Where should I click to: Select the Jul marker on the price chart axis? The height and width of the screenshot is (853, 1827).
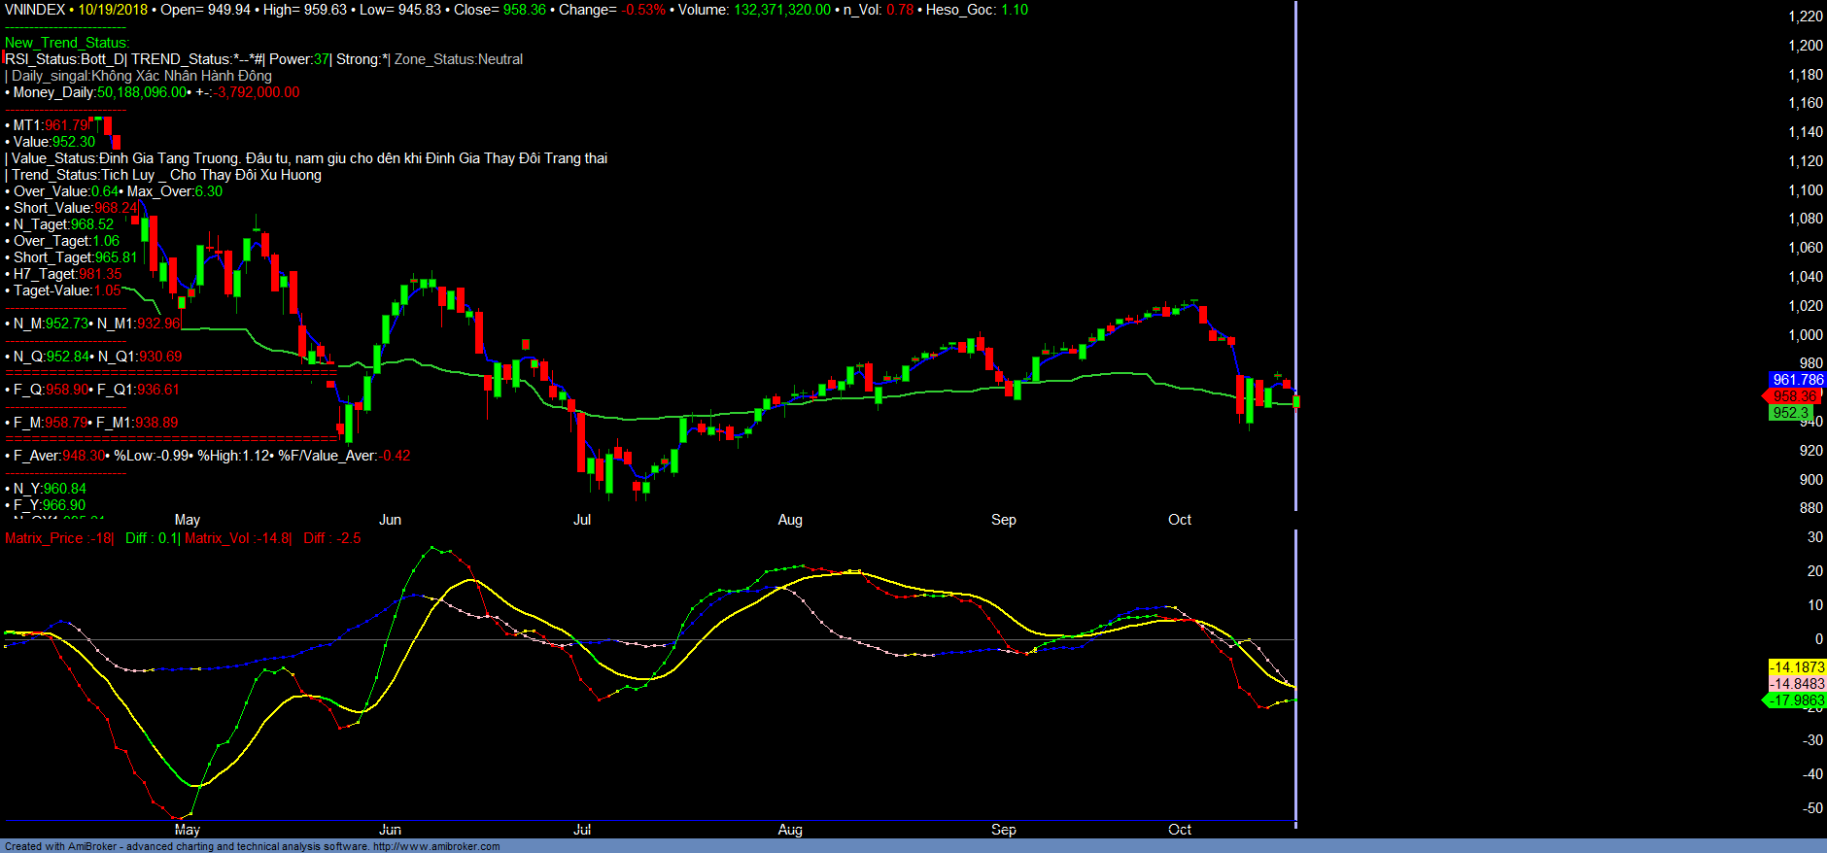582,520
